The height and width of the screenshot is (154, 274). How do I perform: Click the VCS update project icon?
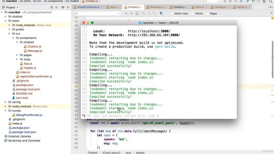pos(247,1)
